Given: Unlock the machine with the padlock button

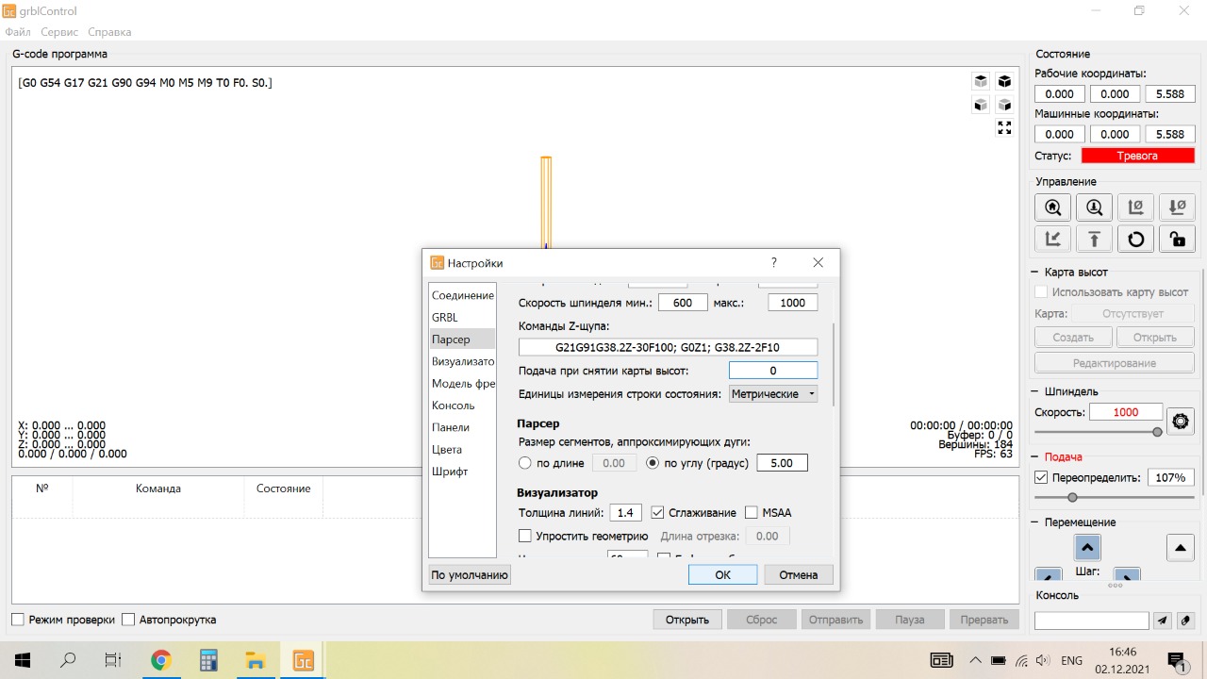Looking at the screenshot, I should (x=1178, y=239).
